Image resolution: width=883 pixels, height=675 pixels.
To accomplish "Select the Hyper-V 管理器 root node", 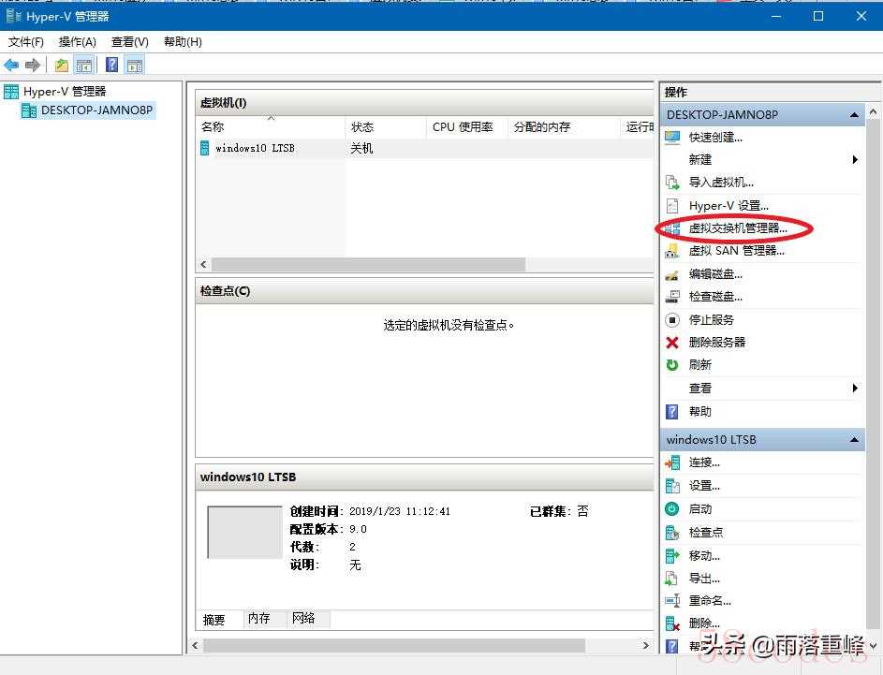I will point(54,92).
